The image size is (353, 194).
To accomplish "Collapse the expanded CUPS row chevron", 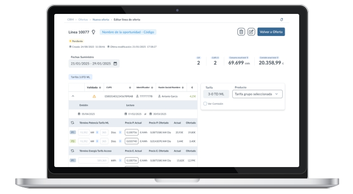I will click(73, 96).
